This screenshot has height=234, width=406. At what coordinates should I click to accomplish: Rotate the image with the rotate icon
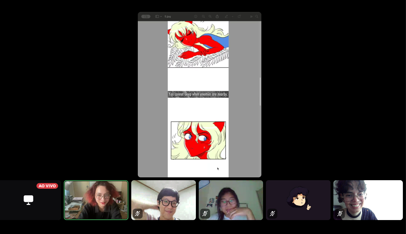point(239,17)
